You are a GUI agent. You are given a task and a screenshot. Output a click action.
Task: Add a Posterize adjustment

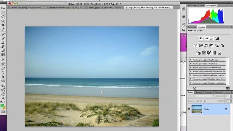[x=204, y=53]
